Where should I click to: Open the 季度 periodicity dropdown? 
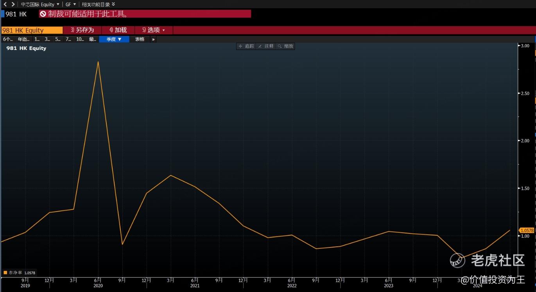click(114, 39)
